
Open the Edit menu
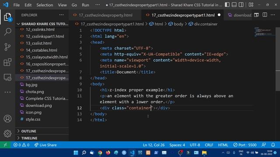pyautogui.click(x=28, y=5)
